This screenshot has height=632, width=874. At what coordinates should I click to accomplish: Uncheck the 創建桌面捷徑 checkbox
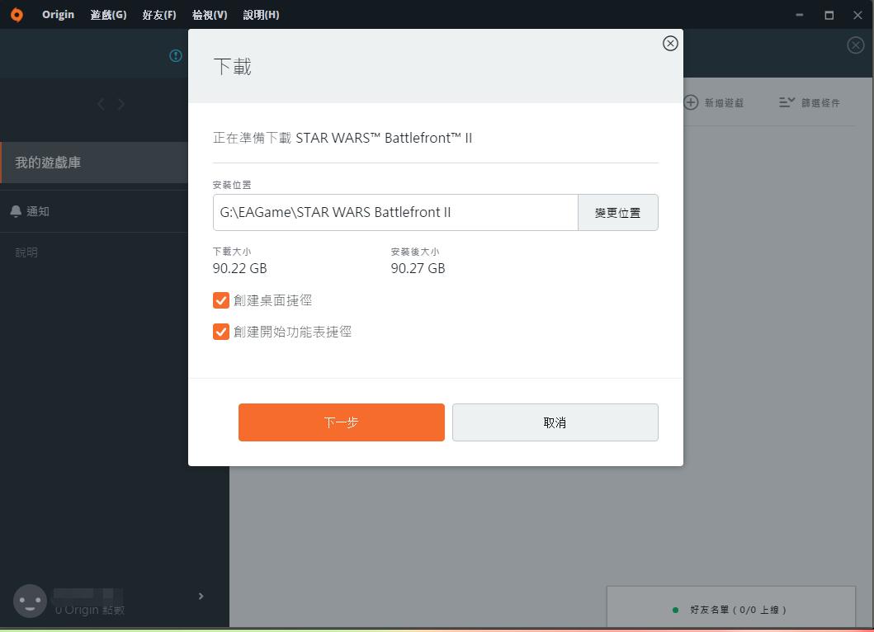220,300
